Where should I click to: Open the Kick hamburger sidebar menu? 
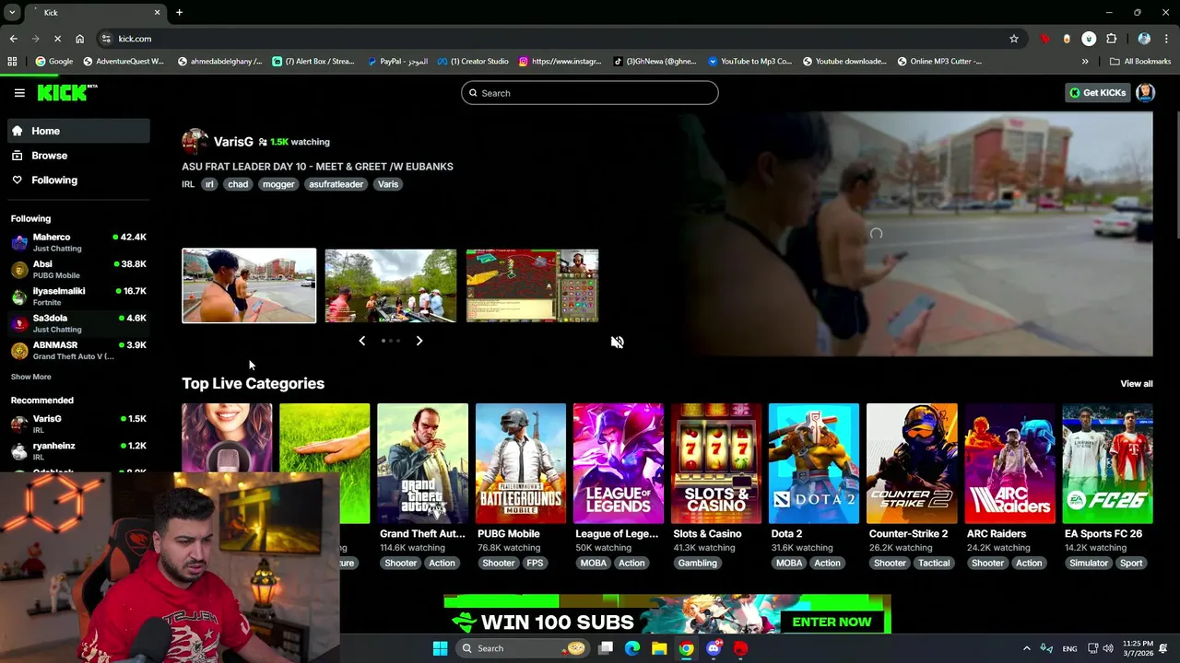click(19, 93)
